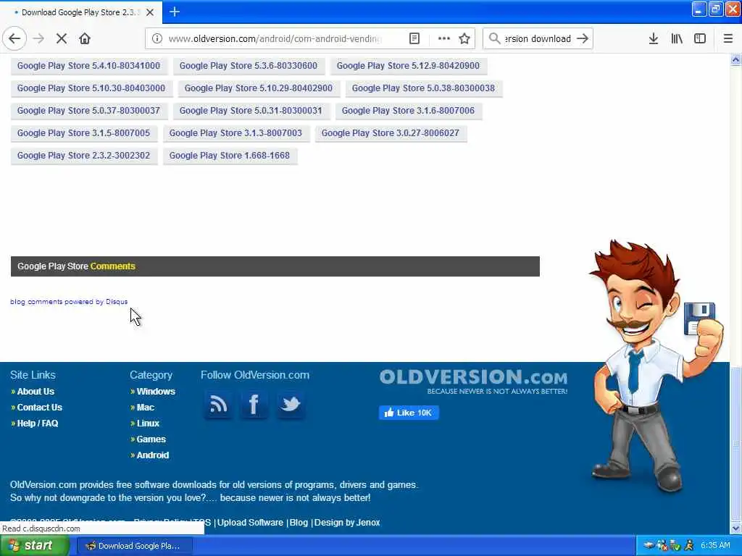Stop loading the page
742x556 pixels.
[62, 38]
